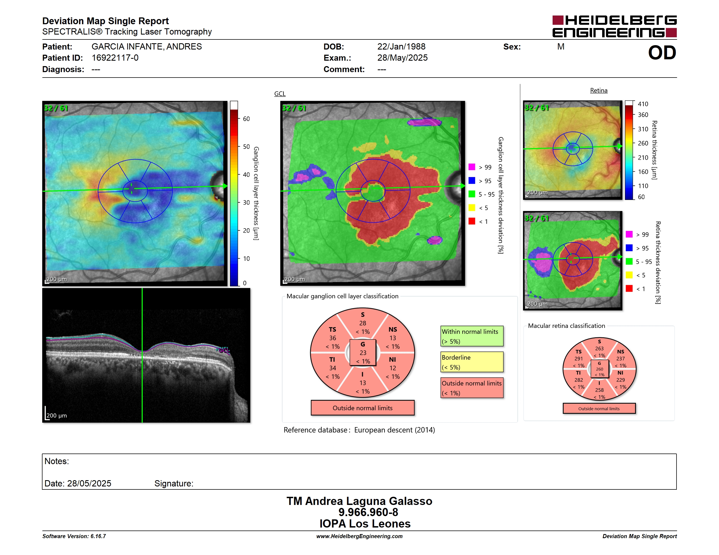Screen dimensions: 719x555
Task: Click the yellow < 5 retina legend swatch
Action: (629, 275)
